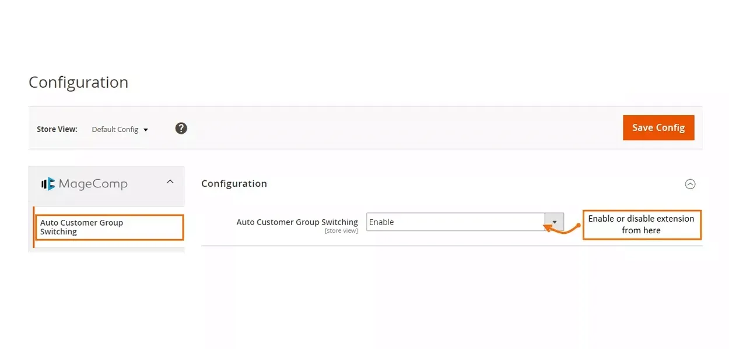Open the Auto Customer Group Switching dropdown

coord(455,222)
